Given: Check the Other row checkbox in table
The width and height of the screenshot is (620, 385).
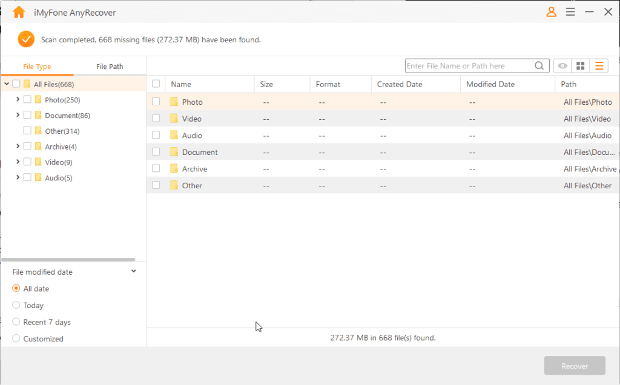Looking at the screenshot, I should pos(156,185).
